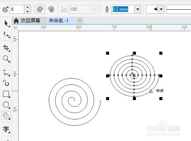Click spiral revolutions icon
This screenshot has width=191, height=141.
point(6,9)
